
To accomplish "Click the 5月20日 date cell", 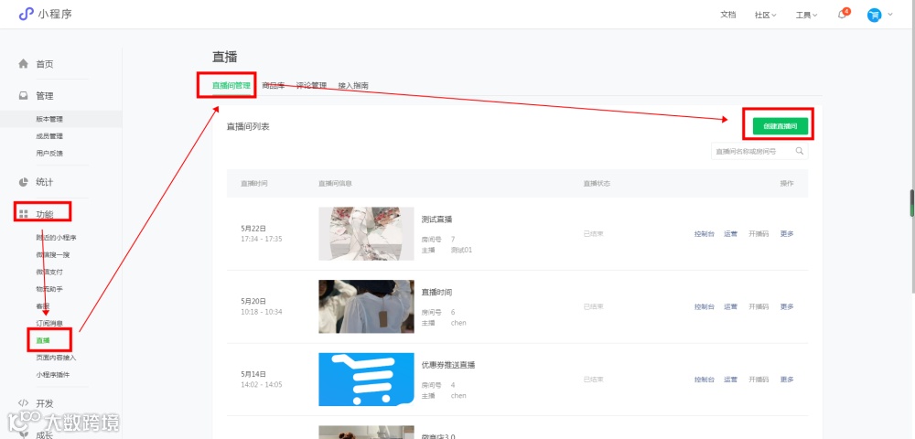I will (x=253, y=302).
